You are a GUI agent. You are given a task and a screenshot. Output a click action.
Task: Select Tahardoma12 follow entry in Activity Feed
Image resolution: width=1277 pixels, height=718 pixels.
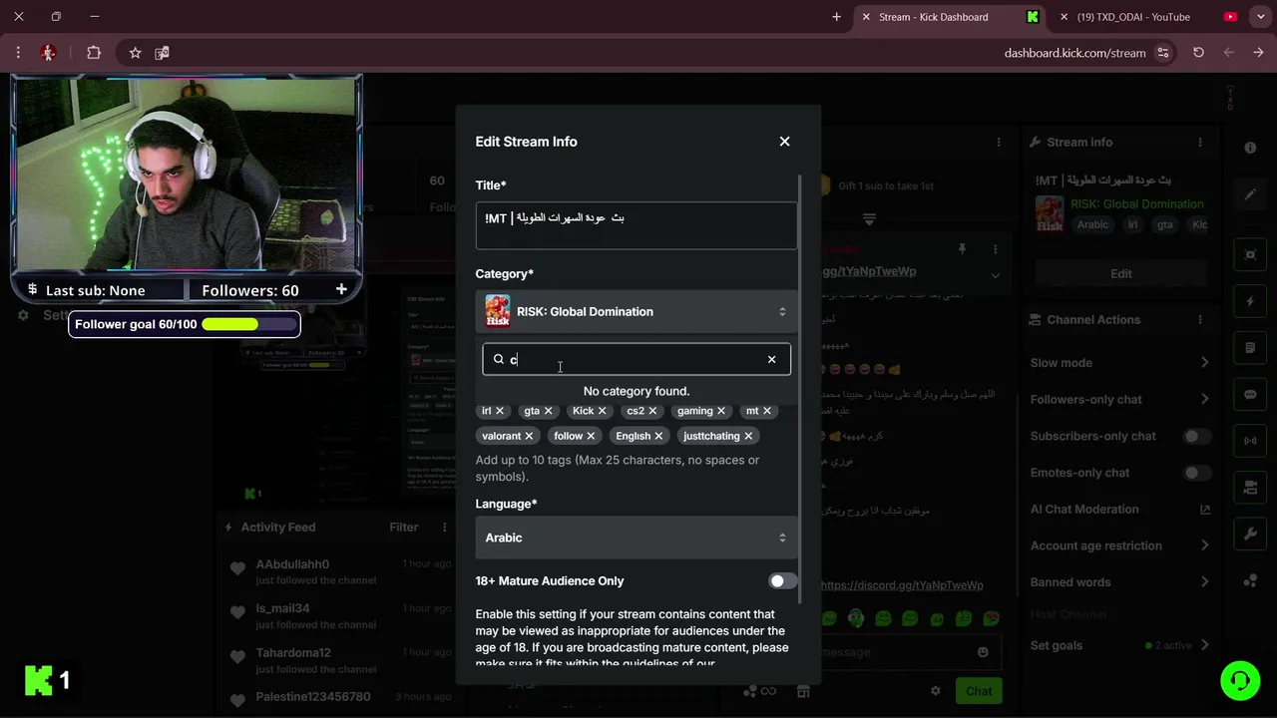(339, 660)
